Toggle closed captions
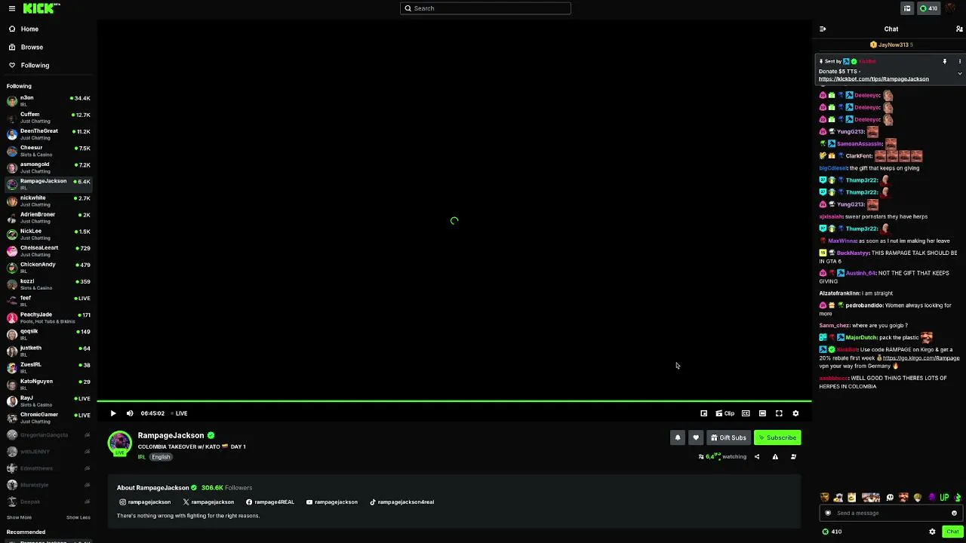This screenshot has width=966, height=543. (x=746, y=413)
